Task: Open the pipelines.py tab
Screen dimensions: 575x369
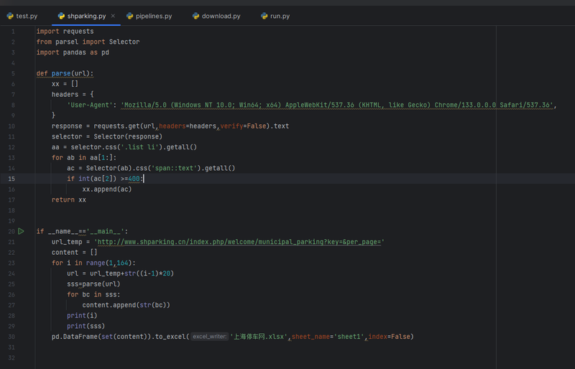Action: 149,16
